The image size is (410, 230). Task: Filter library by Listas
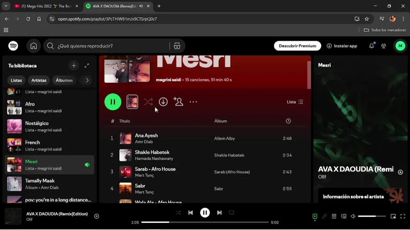[x=16, y=80]
